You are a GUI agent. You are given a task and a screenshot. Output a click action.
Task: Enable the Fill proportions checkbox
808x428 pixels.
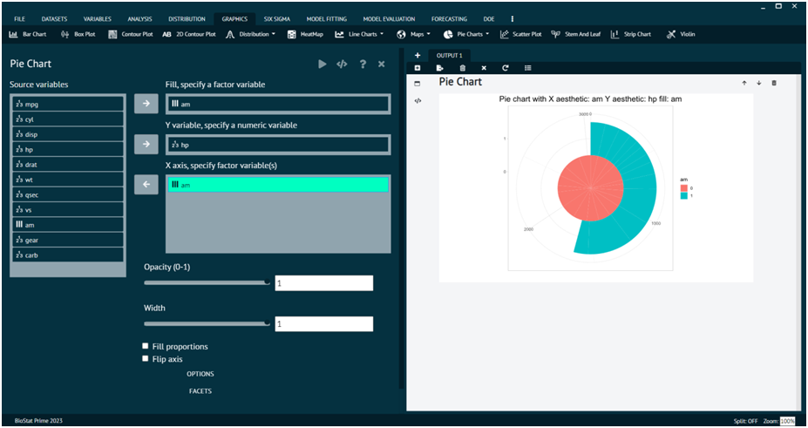pos(146,346)
